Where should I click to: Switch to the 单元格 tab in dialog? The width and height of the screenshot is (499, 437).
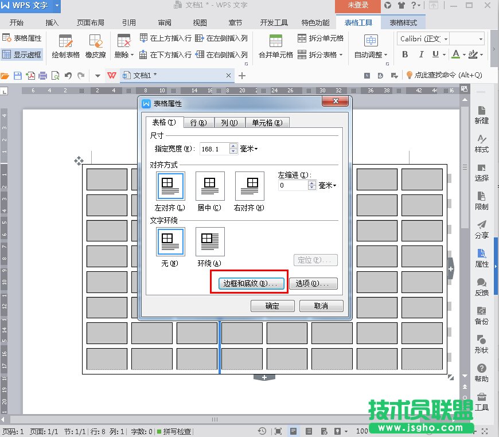click(267, 123)
